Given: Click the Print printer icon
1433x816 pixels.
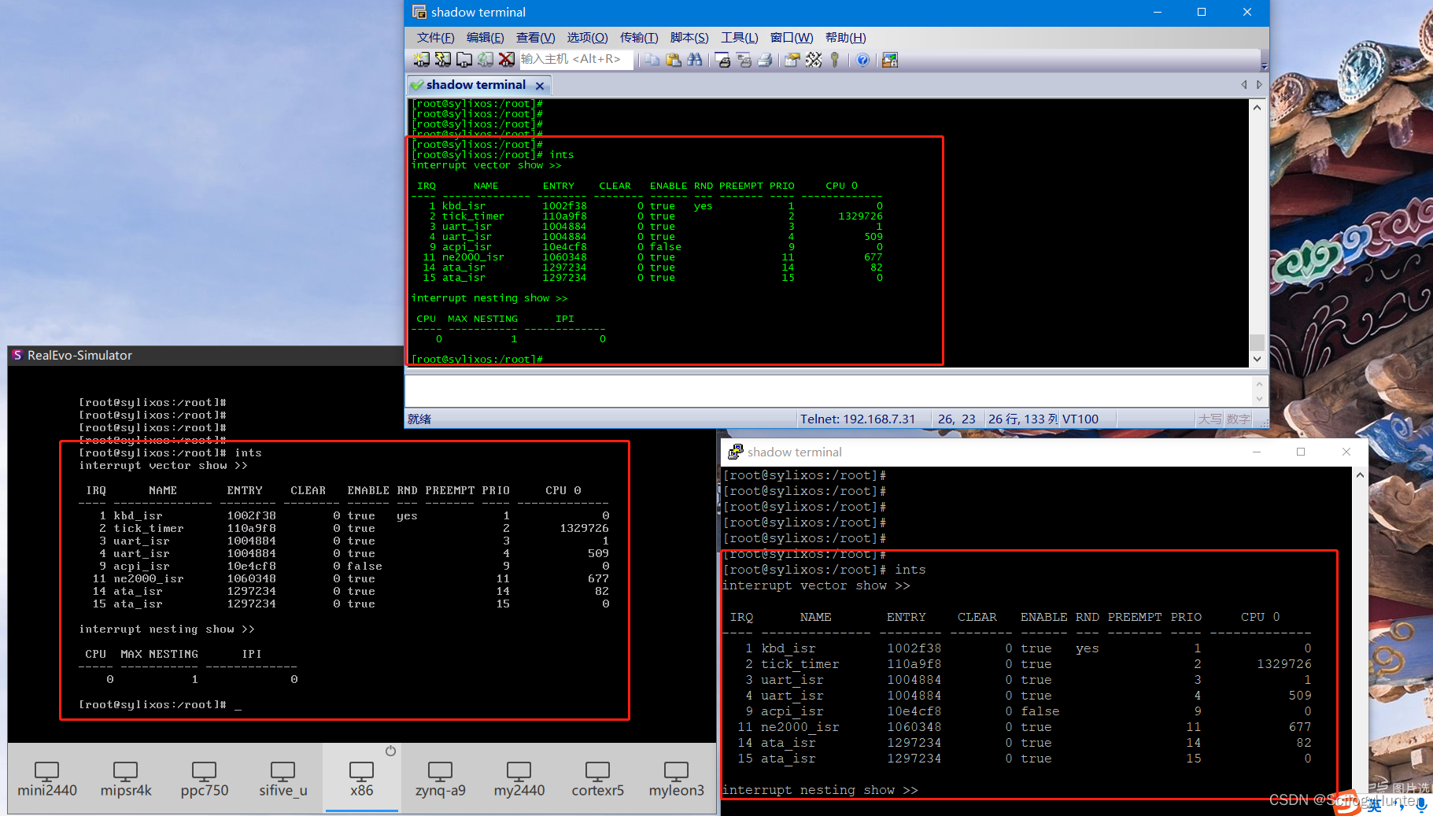Looking at the screenshot, I should (x=765, y=60).
